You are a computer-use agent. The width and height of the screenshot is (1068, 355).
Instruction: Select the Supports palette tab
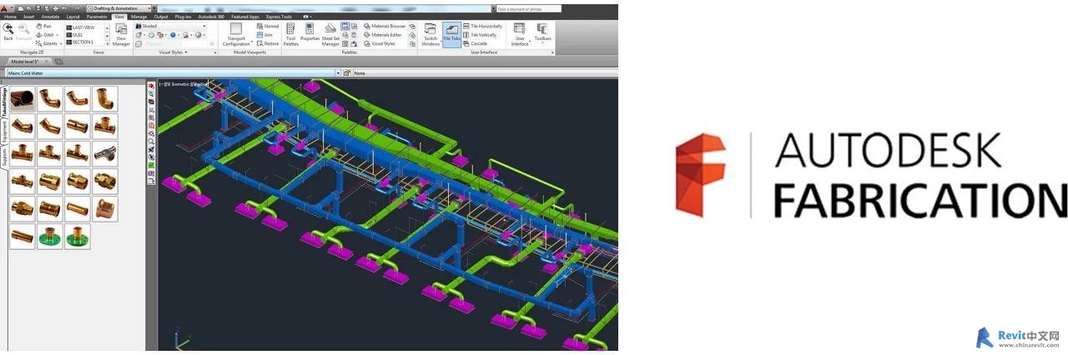[x=3, y=157]
